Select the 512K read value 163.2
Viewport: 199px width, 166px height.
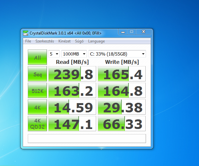point(72,90)
